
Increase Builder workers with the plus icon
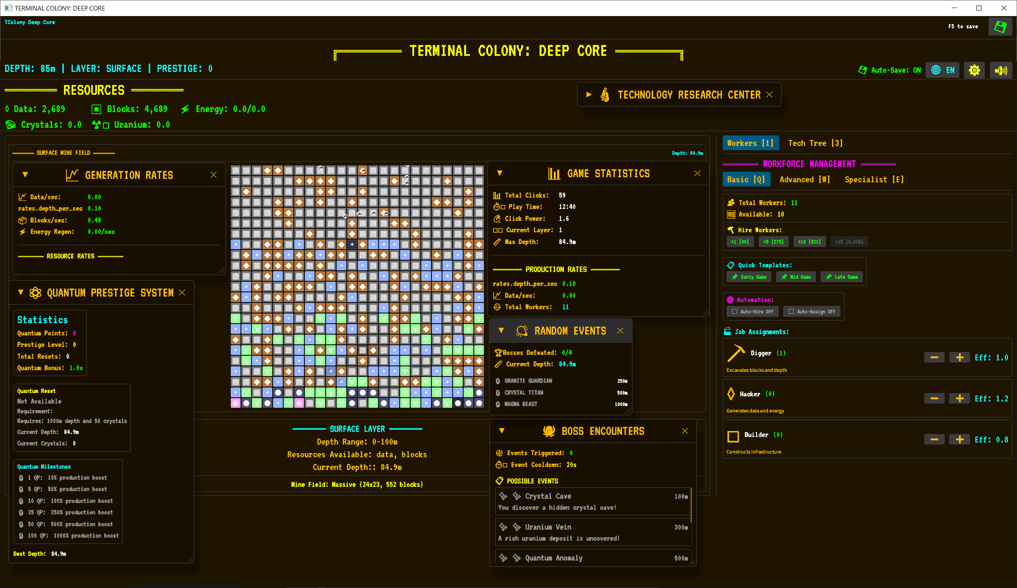click(x=959, y=440)
